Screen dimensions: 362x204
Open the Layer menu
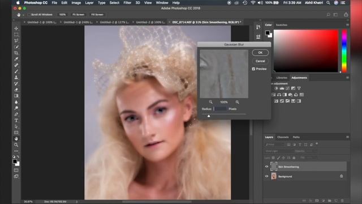click(89, 3)
